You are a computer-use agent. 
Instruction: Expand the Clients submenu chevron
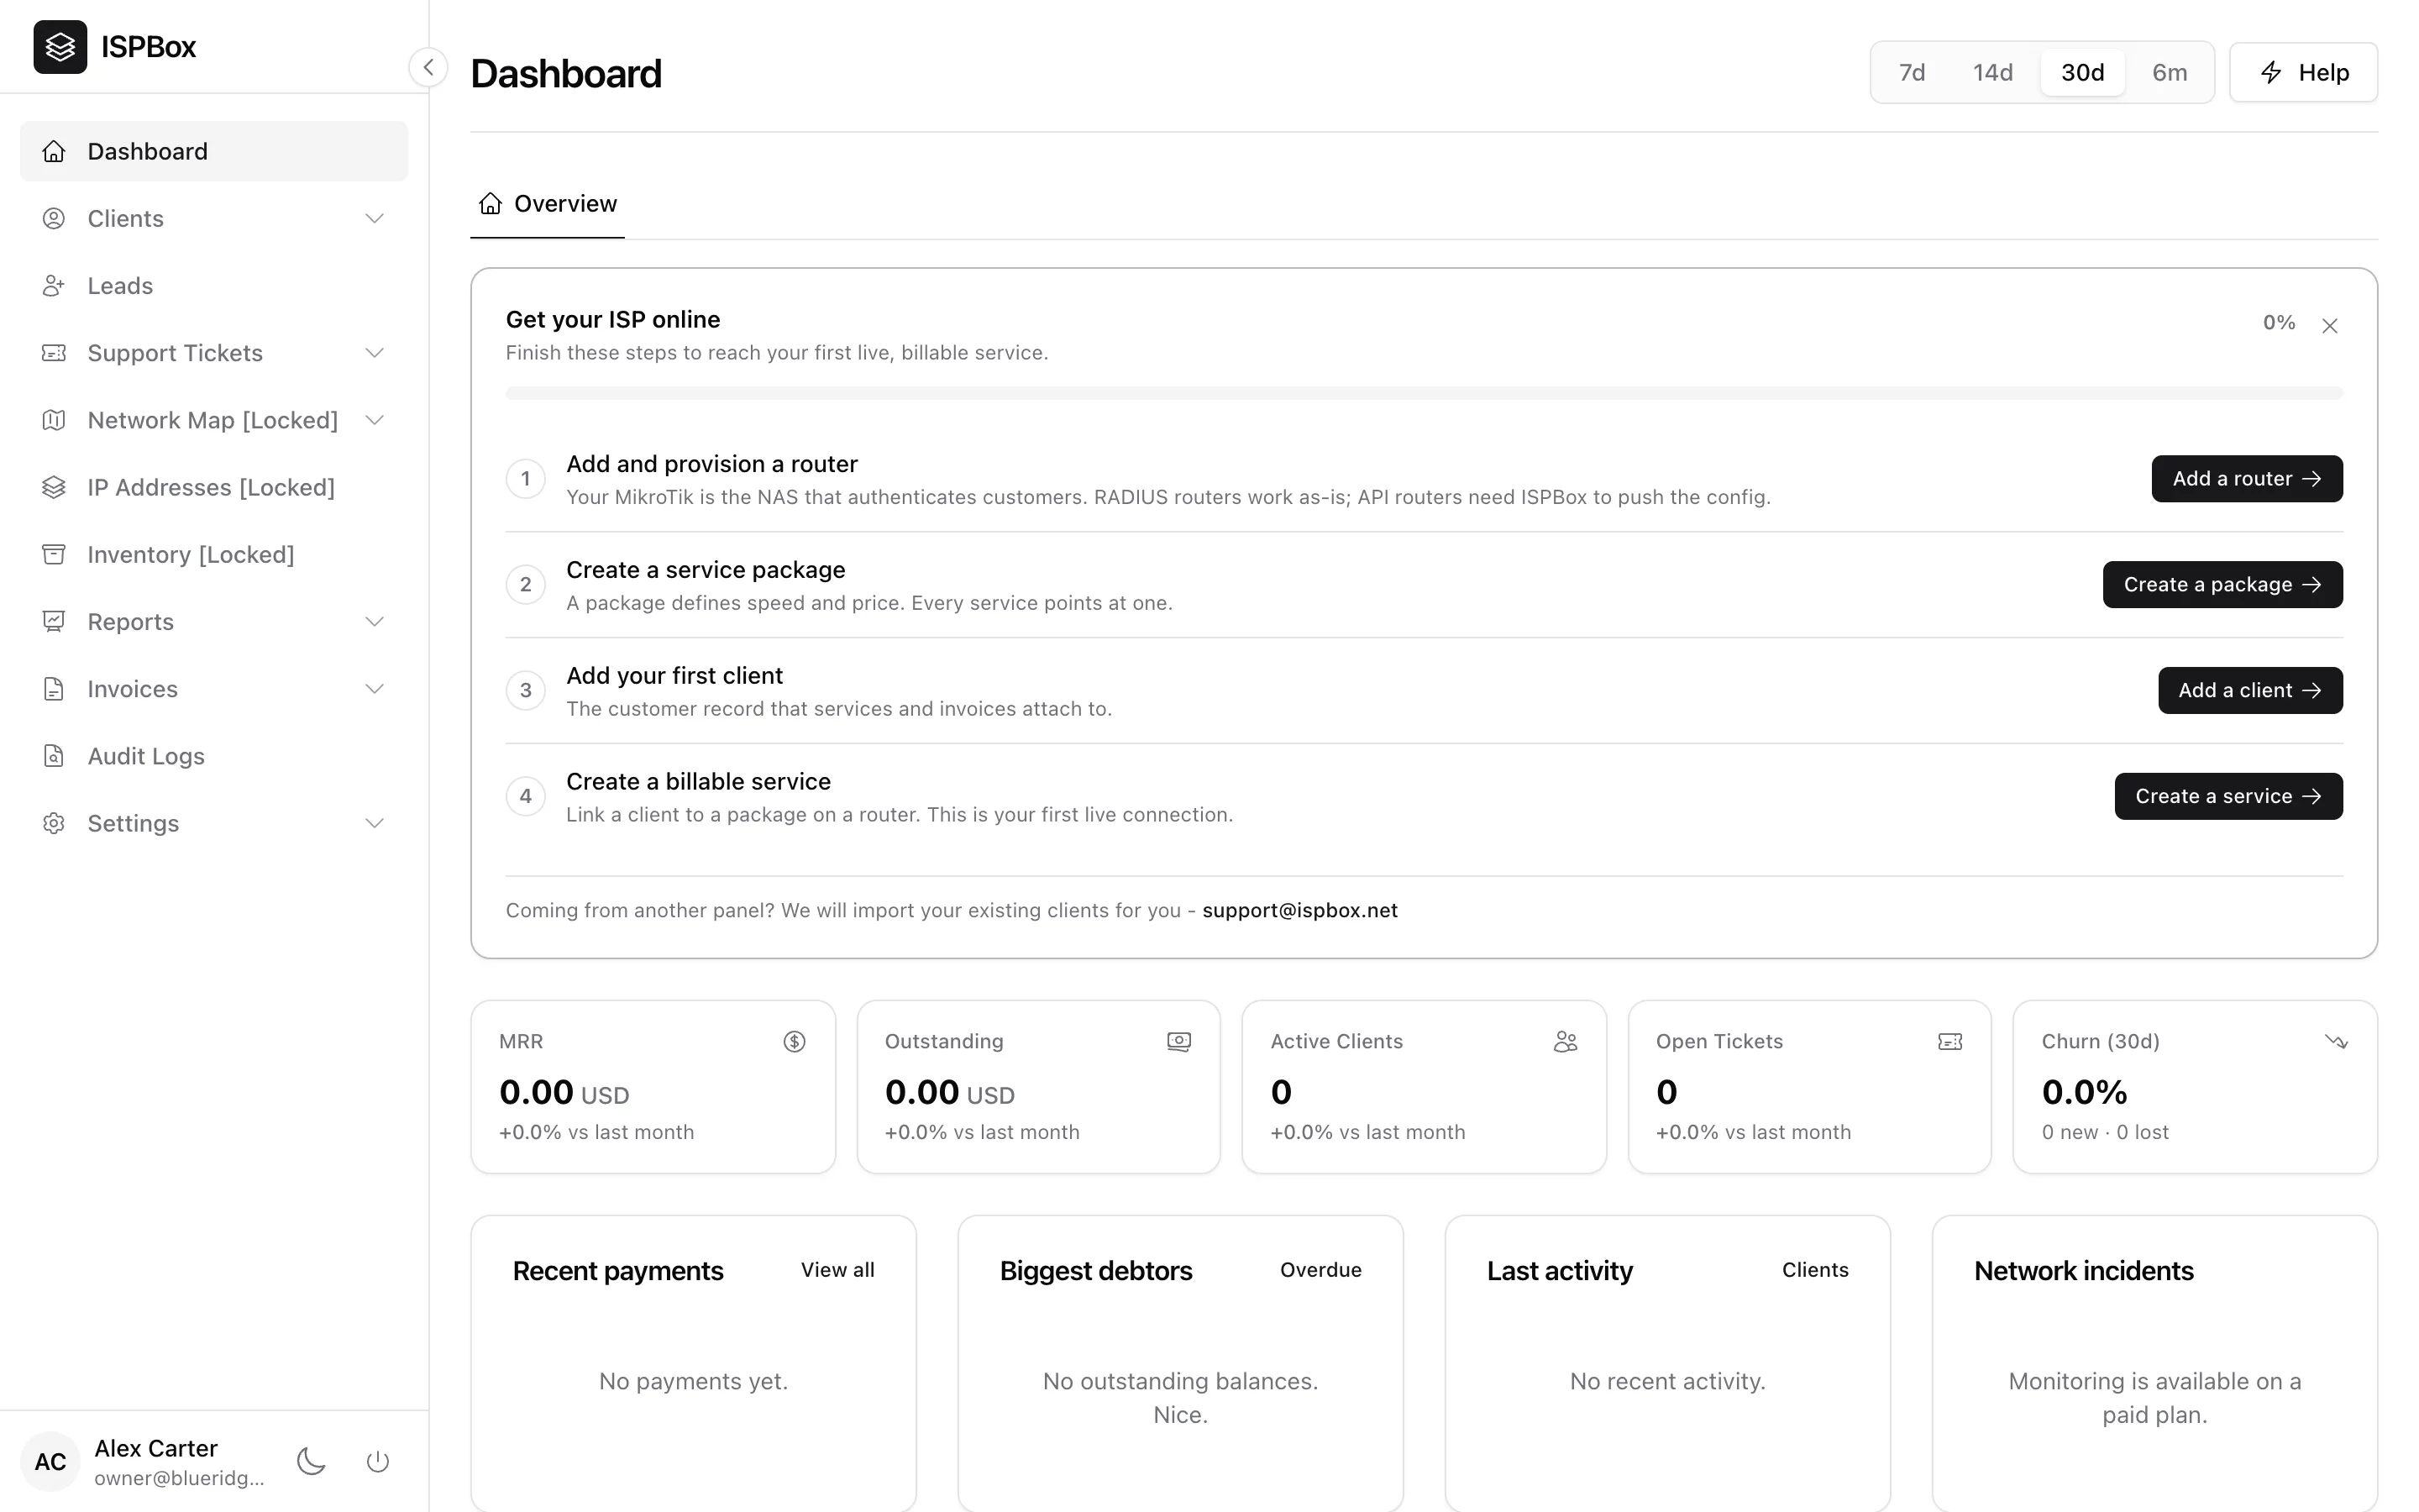(x=375, y=218)
